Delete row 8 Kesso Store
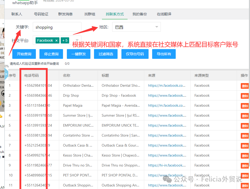Screen dimensions: 250x189 pos(245,156)
